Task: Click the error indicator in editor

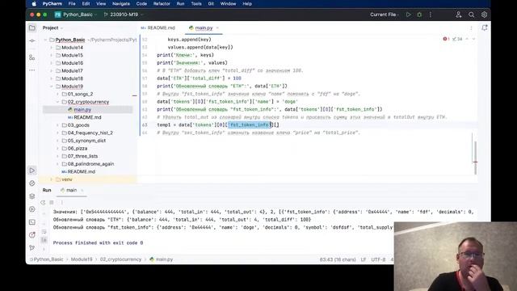Action: (446, 39)
